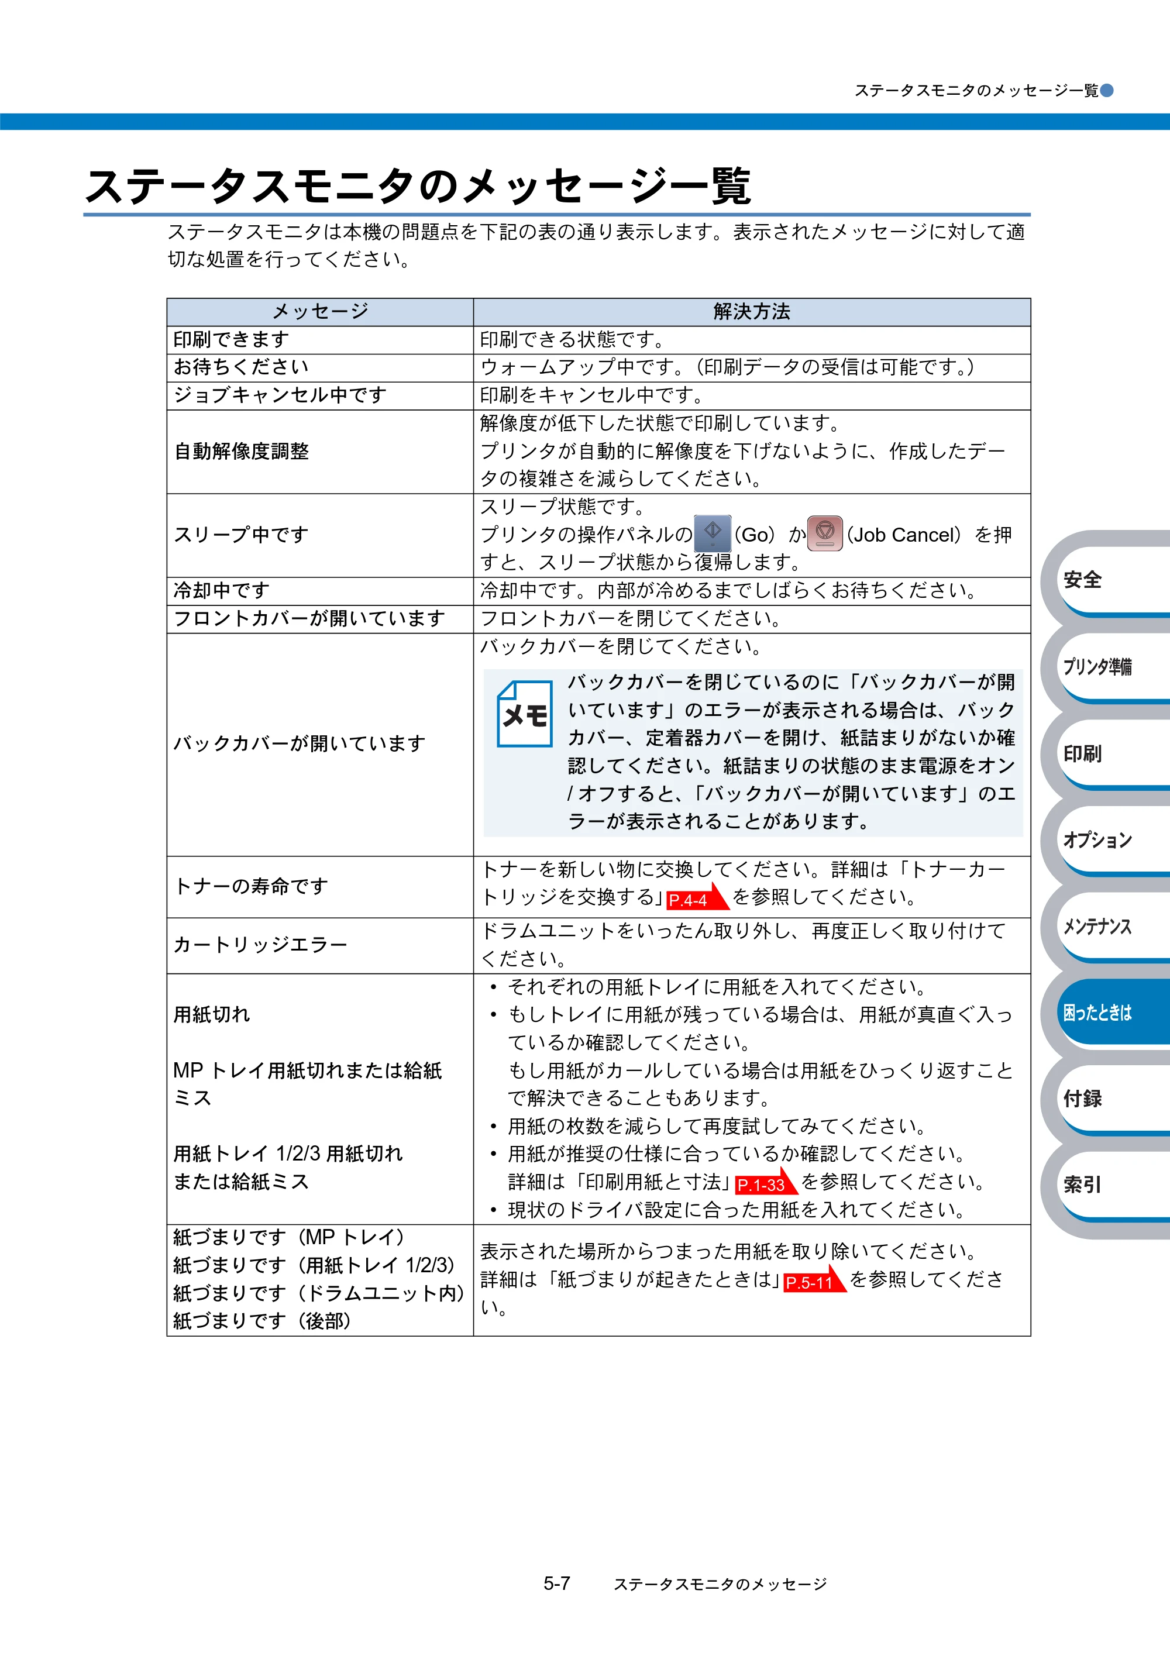The image size is (1170, 1656).
Task: Select the バックカバーが開いています message cell
Action: pos(320,744)
